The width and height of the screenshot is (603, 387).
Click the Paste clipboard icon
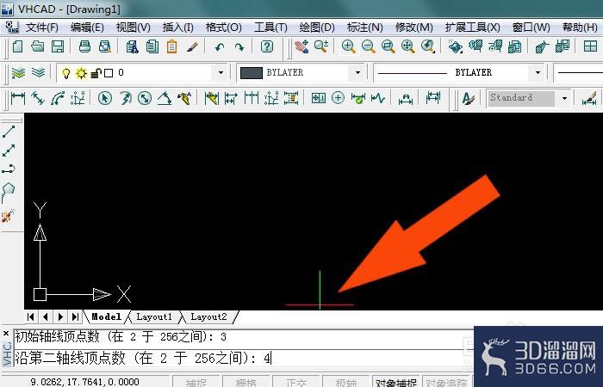[x=172, y=46]
